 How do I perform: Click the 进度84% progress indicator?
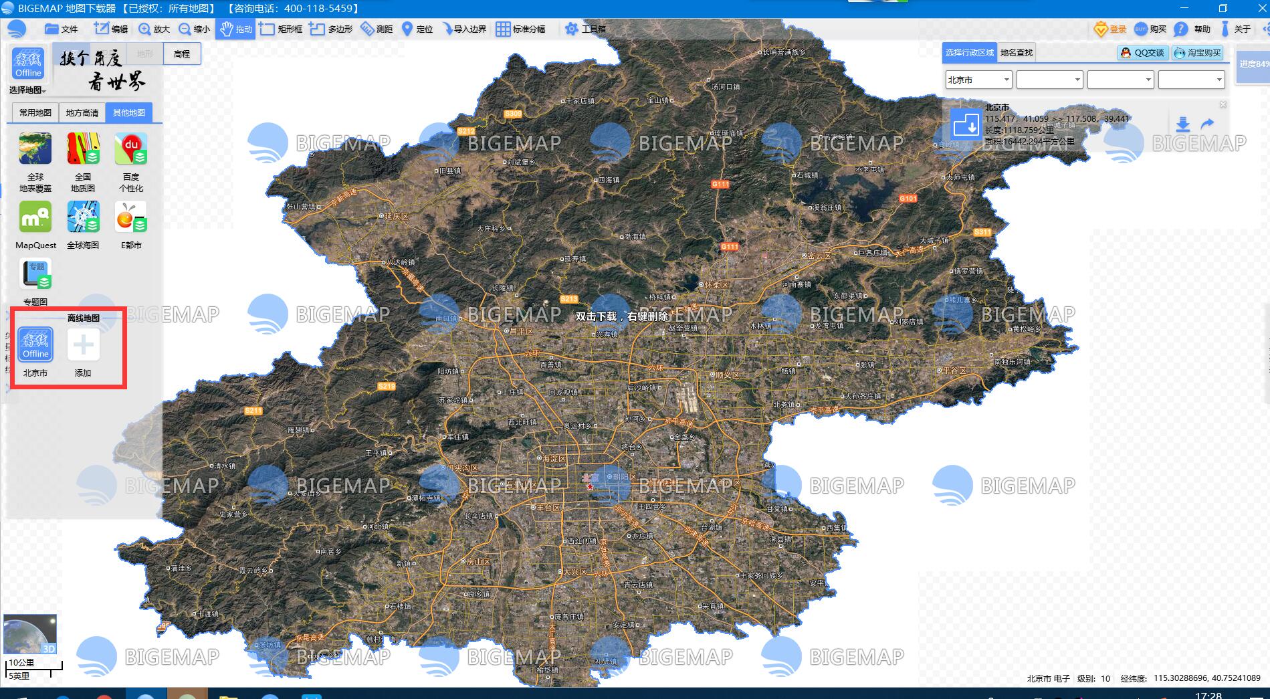pyautogui.click(x=1254, y=65)
